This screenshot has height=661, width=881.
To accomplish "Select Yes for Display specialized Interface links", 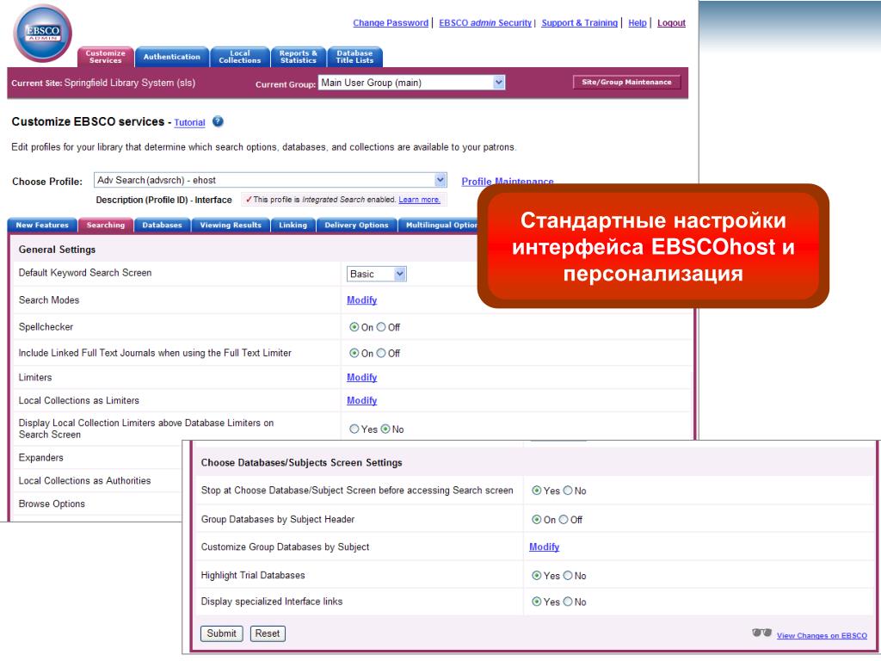I will tap(537, 602).
